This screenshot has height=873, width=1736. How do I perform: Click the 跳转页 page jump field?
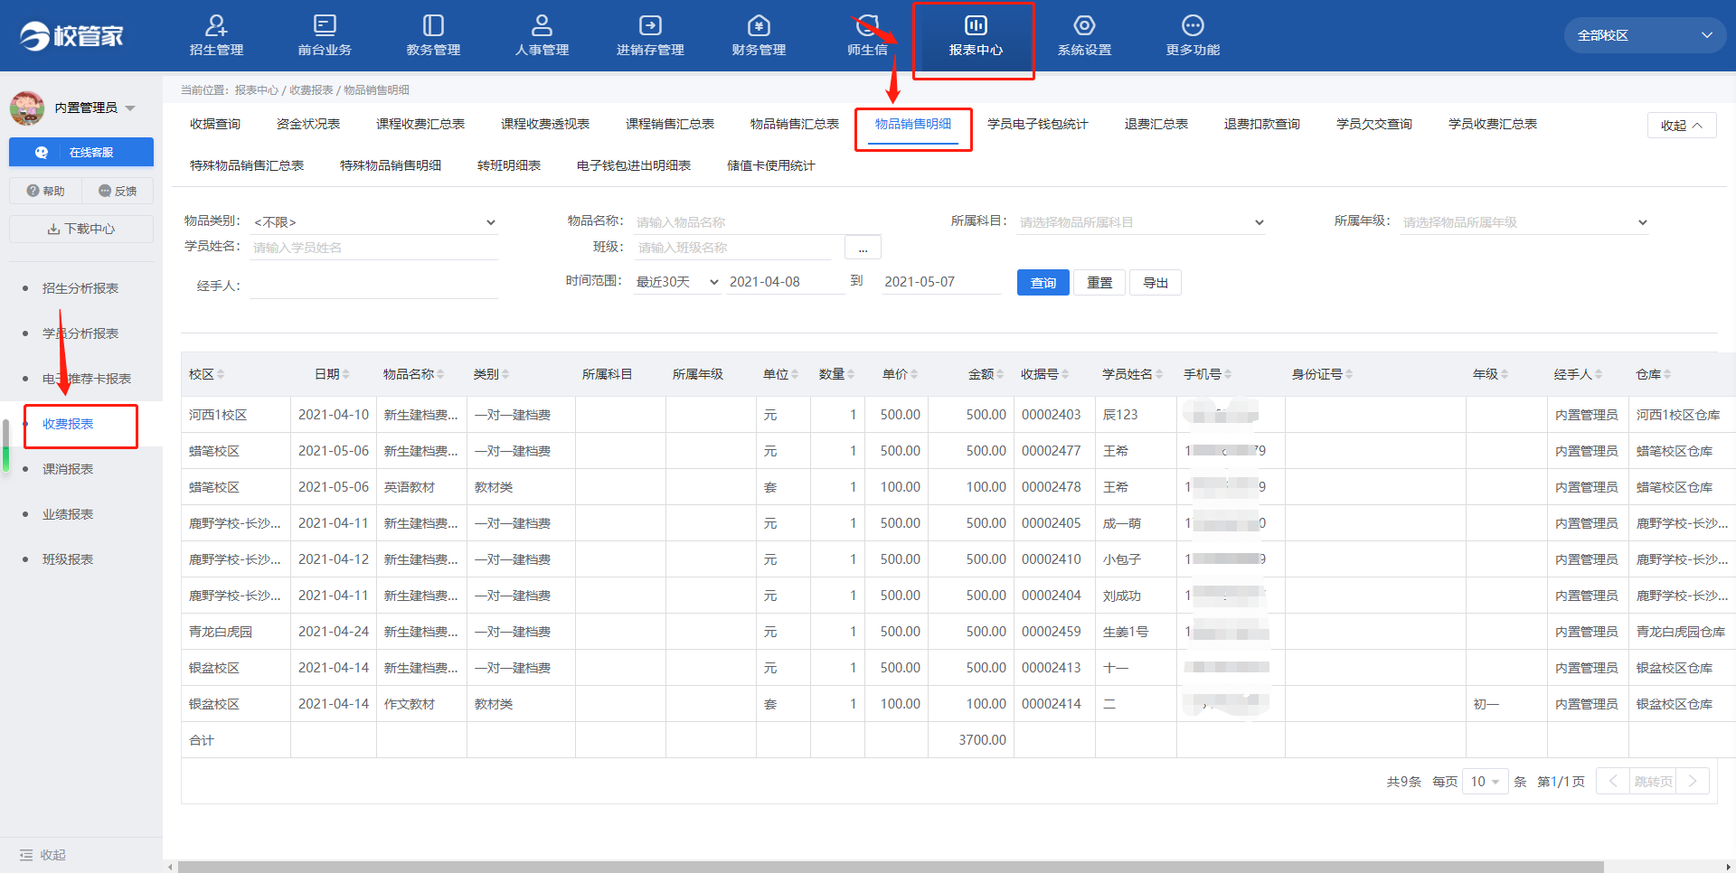pos(1653,782)
